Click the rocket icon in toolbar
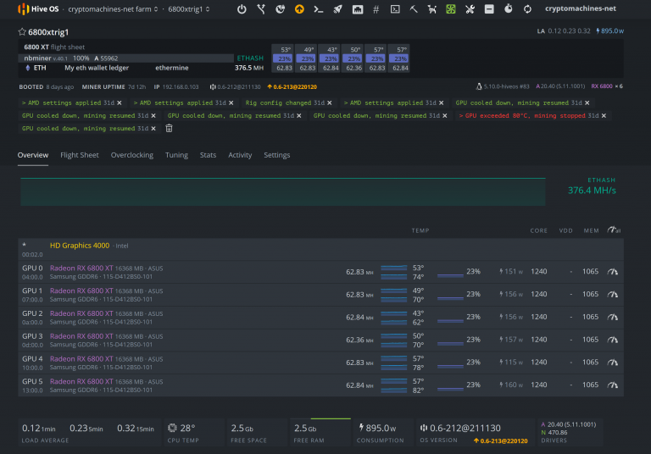 pyautogui.click(x=337, y=9)
